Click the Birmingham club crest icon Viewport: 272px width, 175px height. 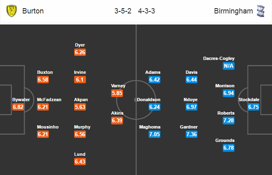pos(261,11)
